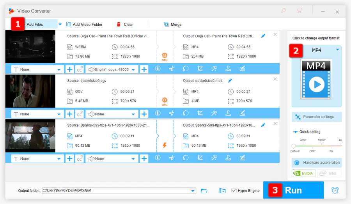Enable NVIDIA acceleration
The width and height of the screenshot is (351, 204).
coord(303,173)
